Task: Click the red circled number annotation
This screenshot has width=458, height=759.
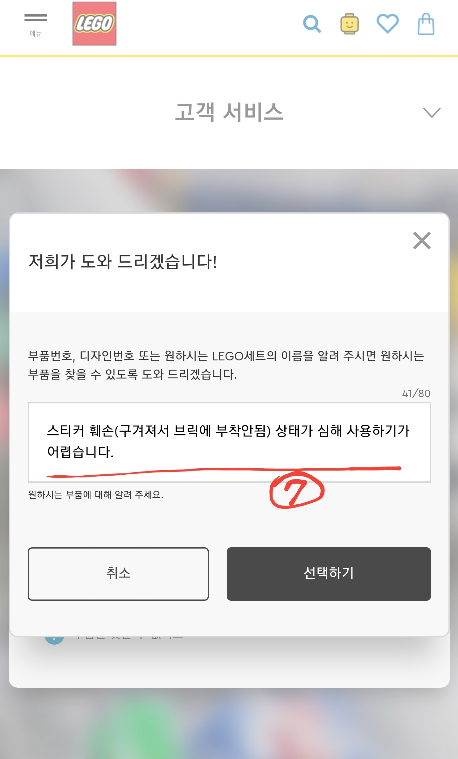Action: pyautogui.click(x=297, y=491)
